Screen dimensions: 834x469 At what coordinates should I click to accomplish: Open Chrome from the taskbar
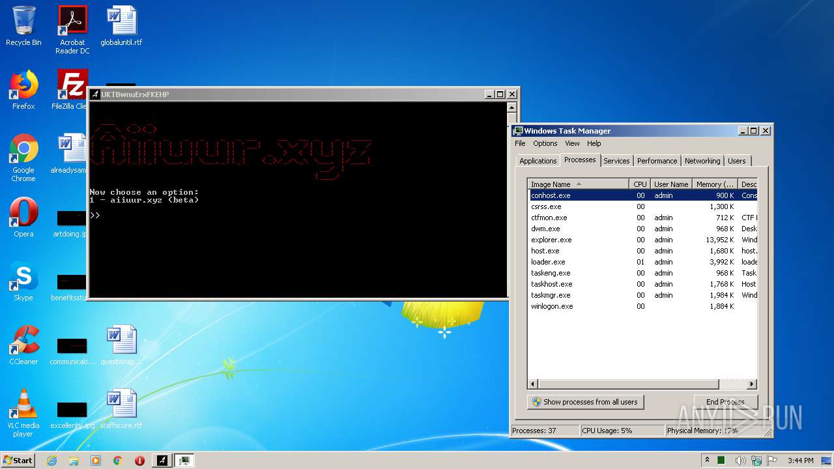click(x=118, y=461)
